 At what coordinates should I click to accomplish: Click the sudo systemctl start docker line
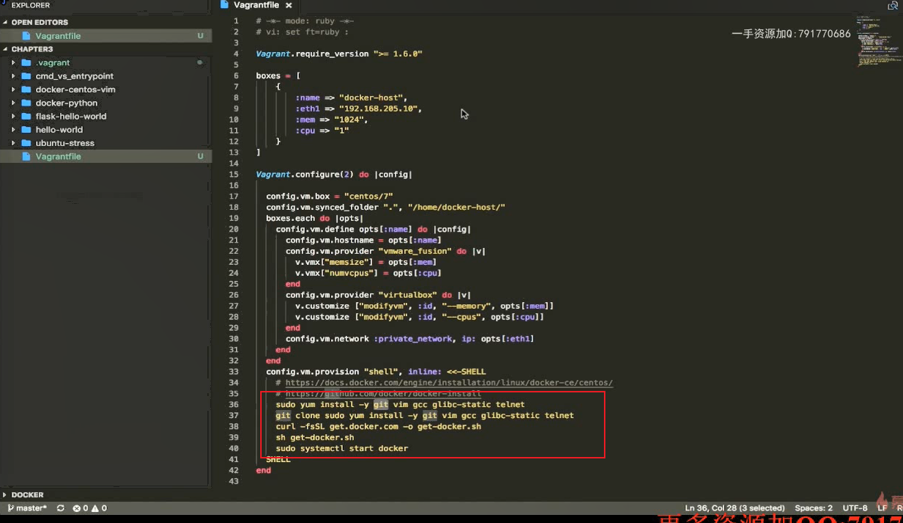(342, 448)
